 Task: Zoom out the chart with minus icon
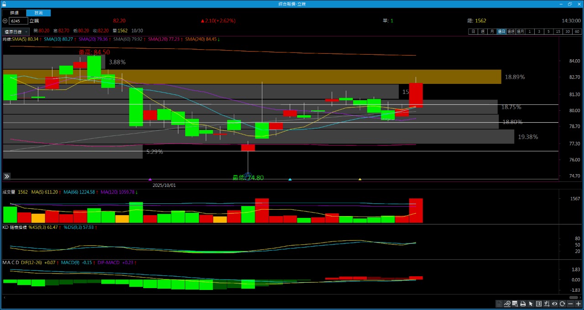click(x=570, y=304)
